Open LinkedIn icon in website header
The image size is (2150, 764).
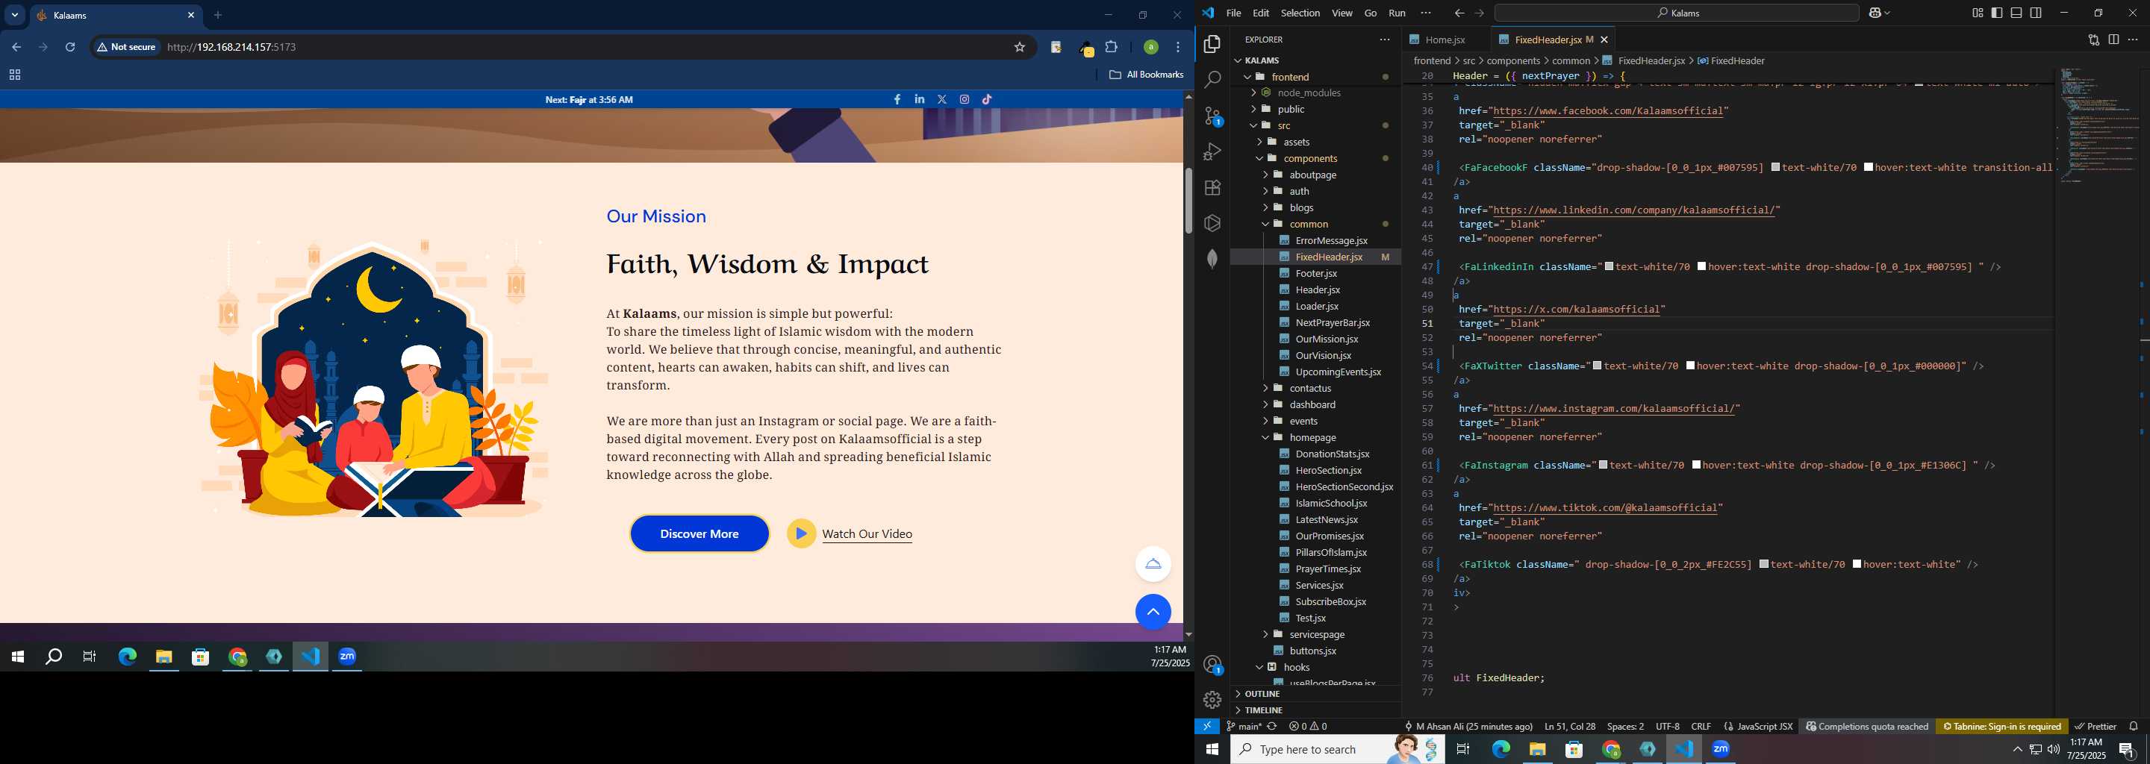(920, 99)
